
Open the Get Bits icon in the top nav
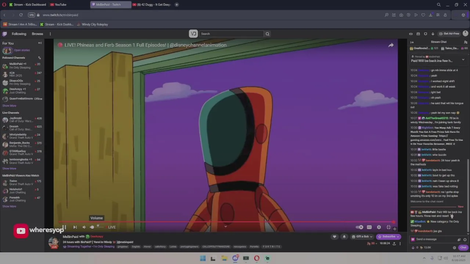[433, 34]
